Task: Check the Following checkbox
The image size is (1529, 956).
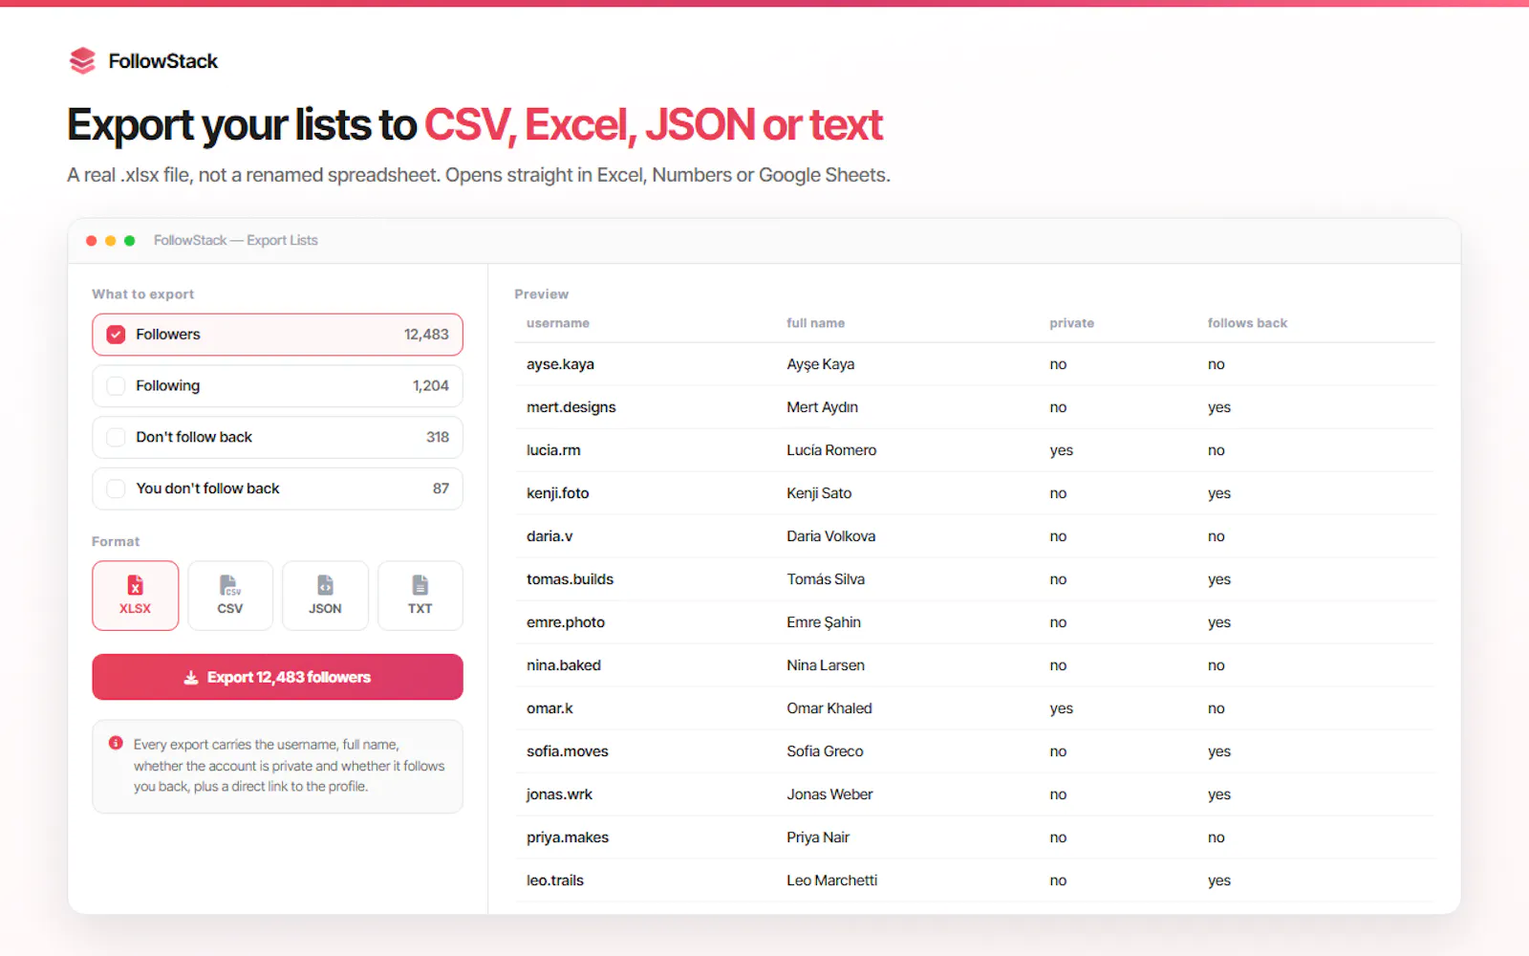Action: (x=116, y=385)
